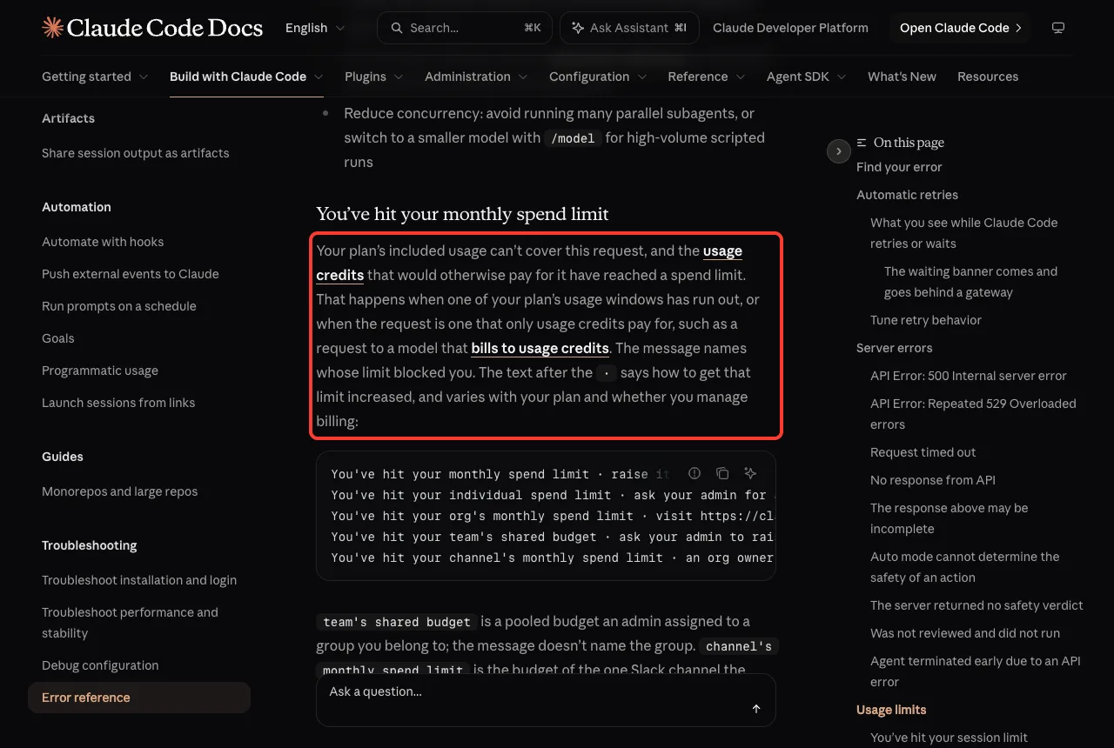The image size is (1114, 748).
Task: Click the Ask Assistant button
Action: coord(629,28)
